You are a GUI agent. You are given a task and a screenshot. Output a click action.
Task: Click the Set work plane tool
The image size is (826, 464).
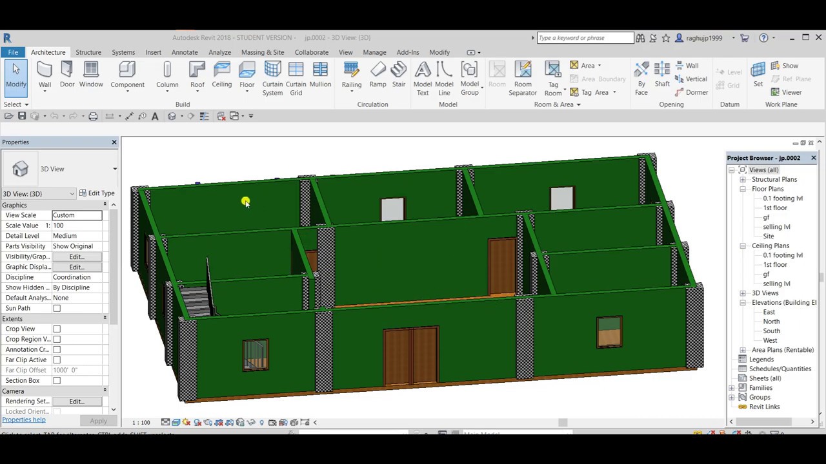[758, 75]
